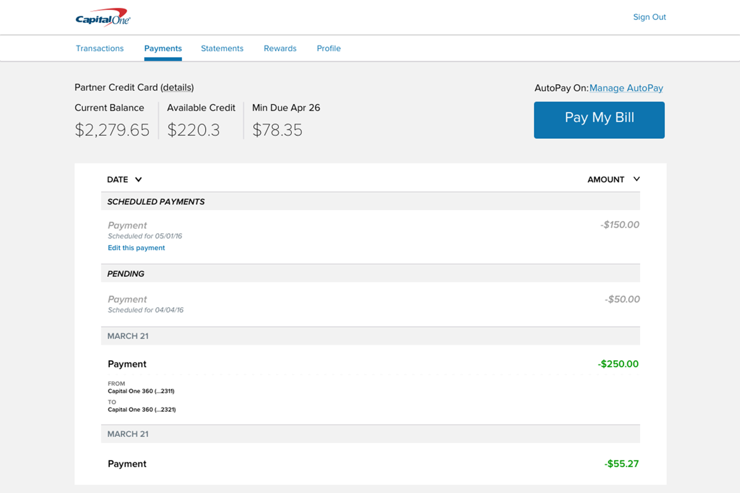Open the Transactions tab
740x493 pixels.
(x=100, y=49)
